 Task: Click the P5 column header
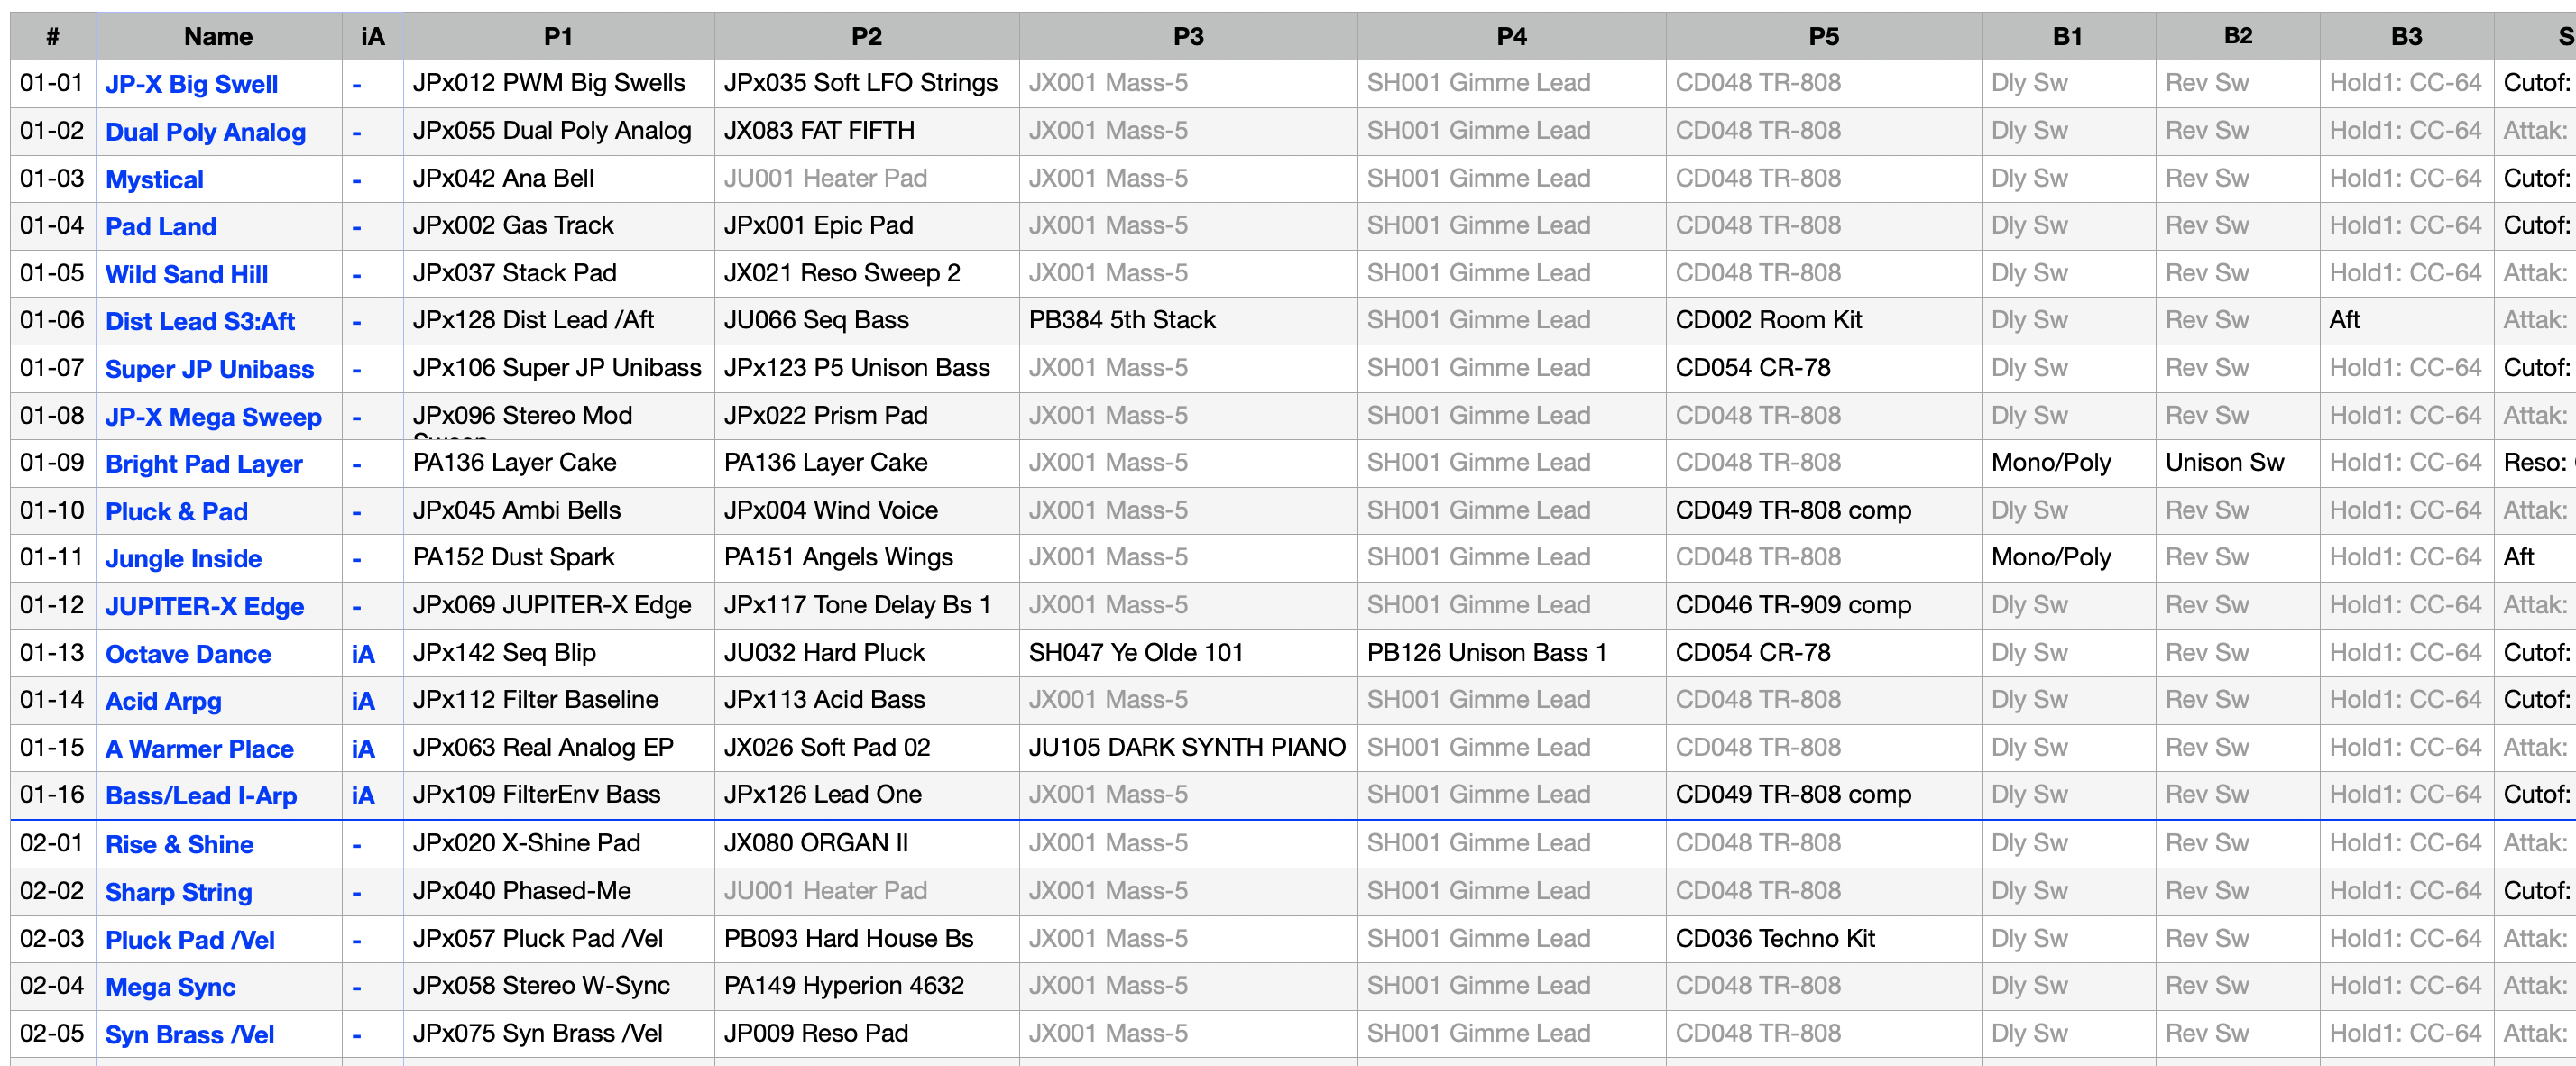pos(1823,37)
